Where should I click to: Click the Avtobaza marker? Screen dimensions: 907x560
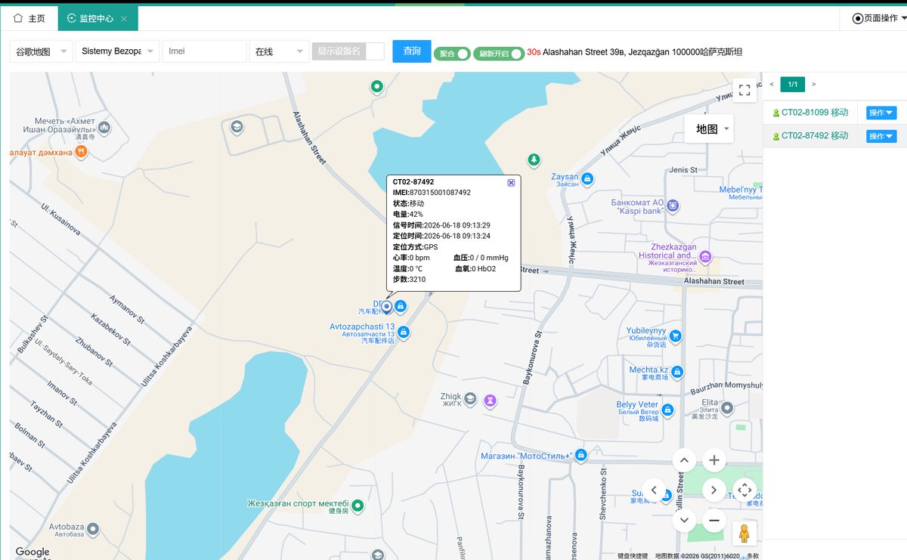coord(93,528)
